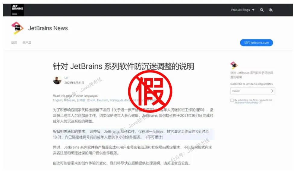The height and width of the screenshot is (183, 294).
Task: Tick the privacy policy agreement checkbox
Action: (232, 100)
